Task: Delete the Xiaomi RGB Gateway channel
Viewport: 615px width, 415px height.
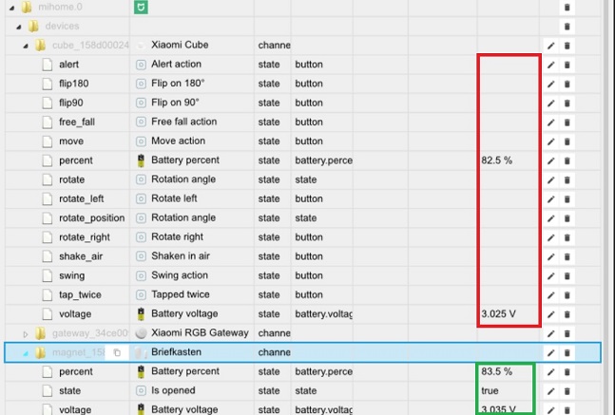Action: [567, 333]
